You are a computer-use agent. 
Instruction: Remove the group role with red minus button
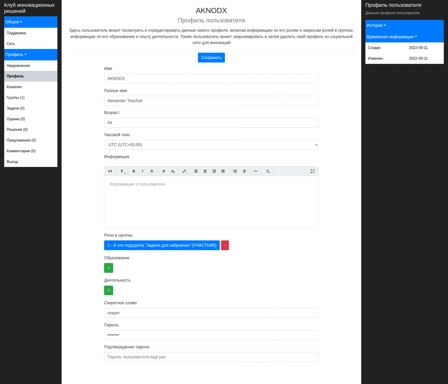(x=225, y=245)
